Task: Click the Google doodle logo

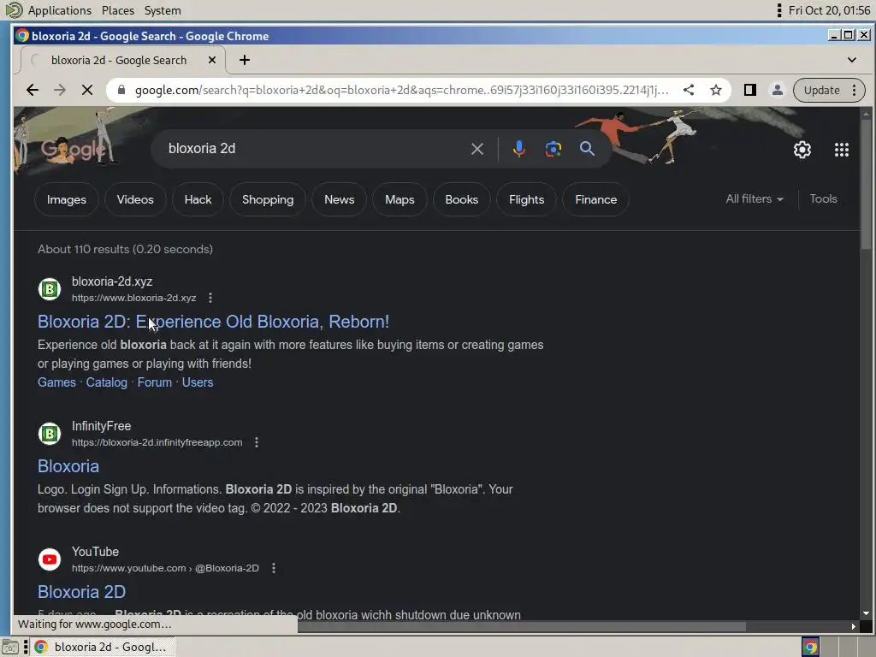Action: [73, 149]
